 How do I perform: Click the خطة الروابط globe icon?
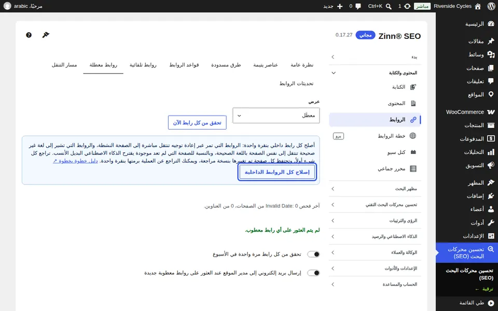click(413, 136)
